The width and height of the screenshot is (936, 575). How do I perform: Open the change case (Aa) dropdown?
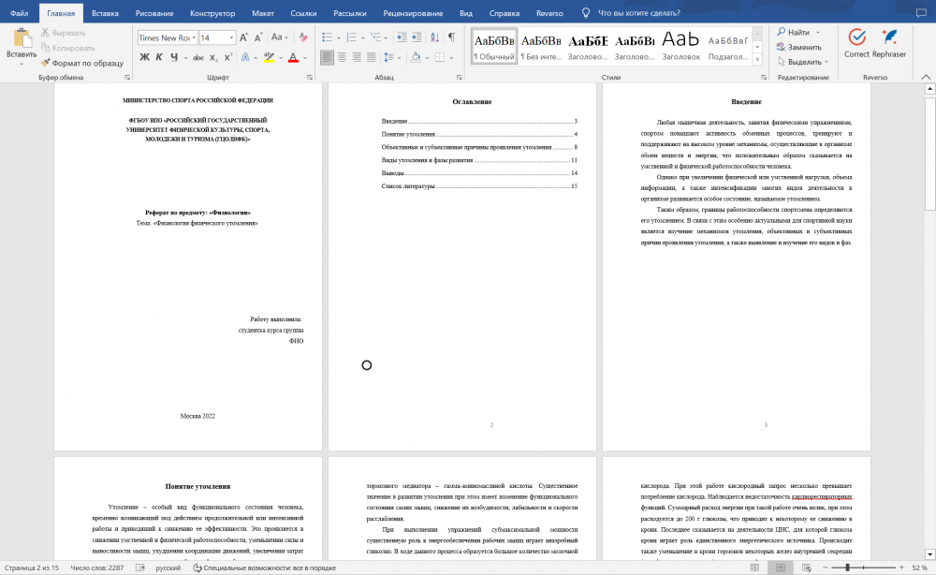[279, 37]
